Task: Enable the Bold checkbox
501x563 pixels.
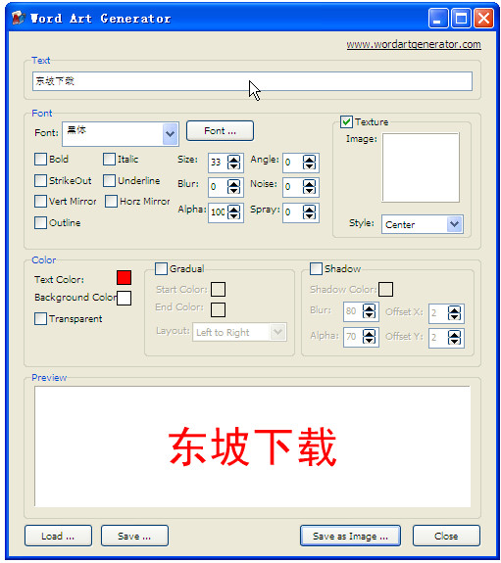Action: [x=40, y=159]
